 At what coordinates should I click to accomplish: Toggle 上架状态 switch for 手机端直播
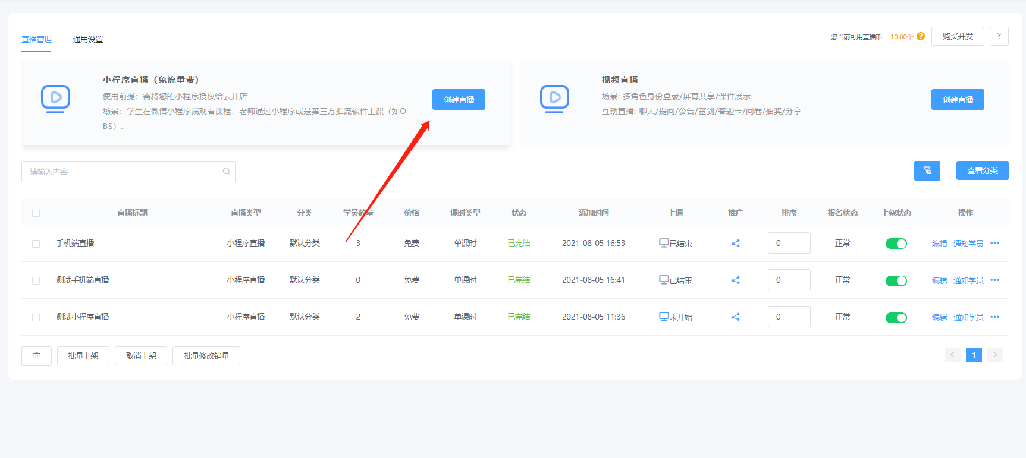pyautogui.click(x=896, y=244)
